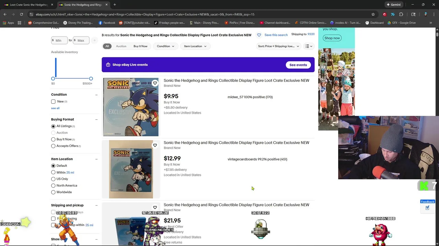Image resolution: width=439 pixels, height=246 pixels.
Task: Click See events on eBay Live banner
Action: [298, 65]
